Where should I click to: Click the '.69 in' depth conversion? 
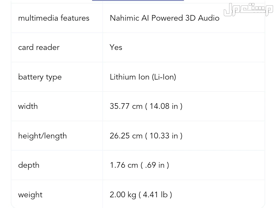click(155, 165)
